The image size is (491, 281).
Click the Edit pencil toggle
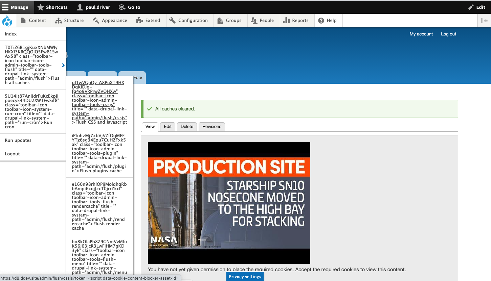476,7
